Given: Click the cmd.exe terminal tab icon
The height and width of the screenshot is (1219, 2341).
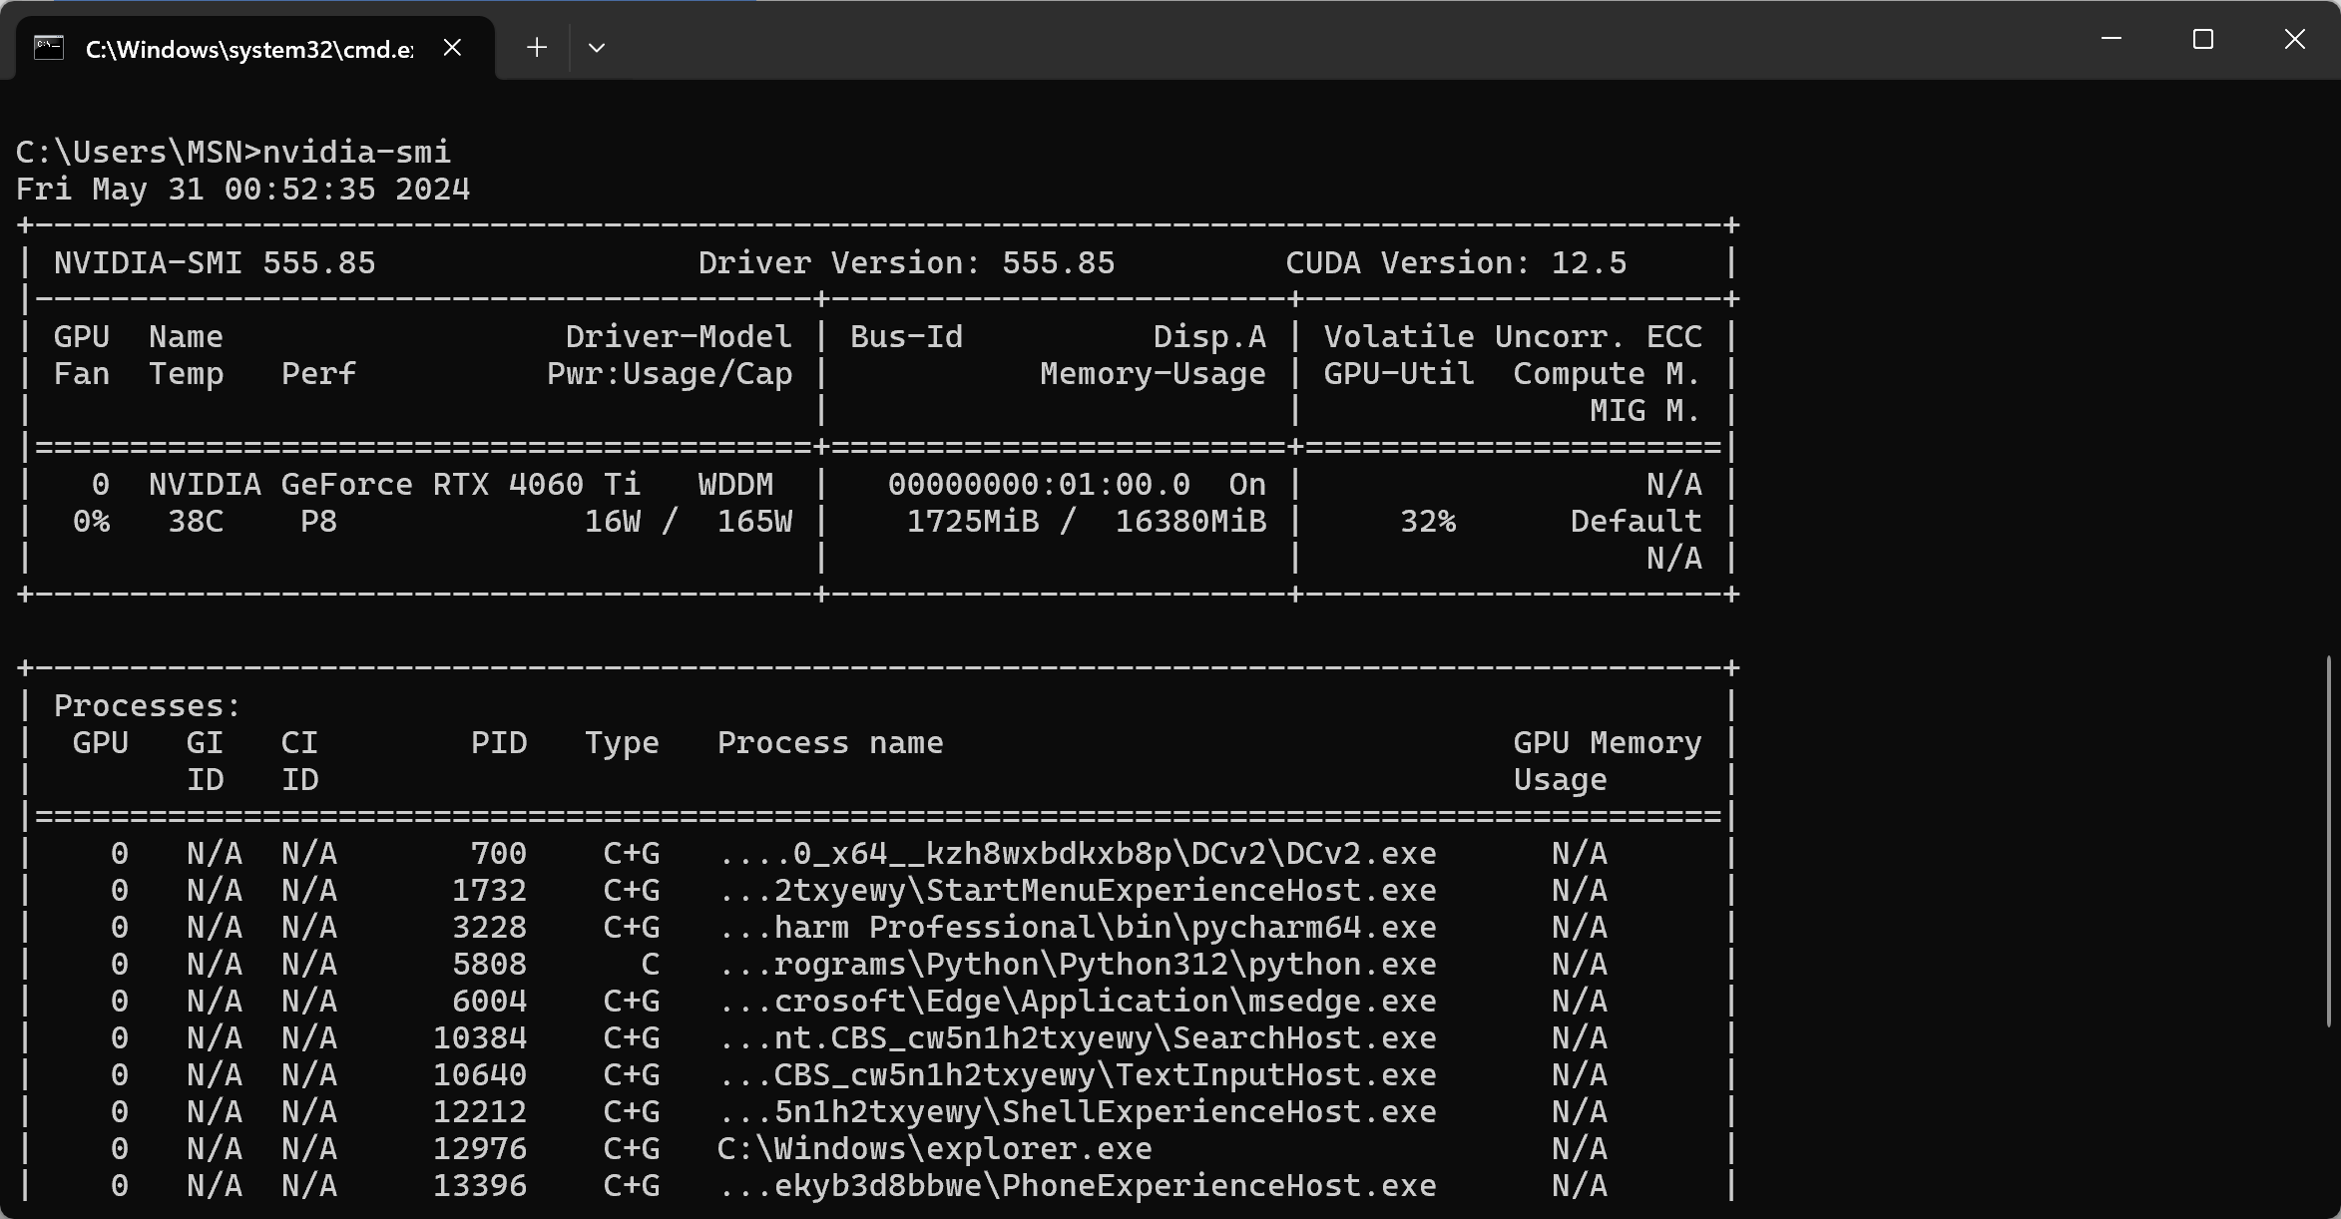Looking at the screenshot, I should (49, 48).
